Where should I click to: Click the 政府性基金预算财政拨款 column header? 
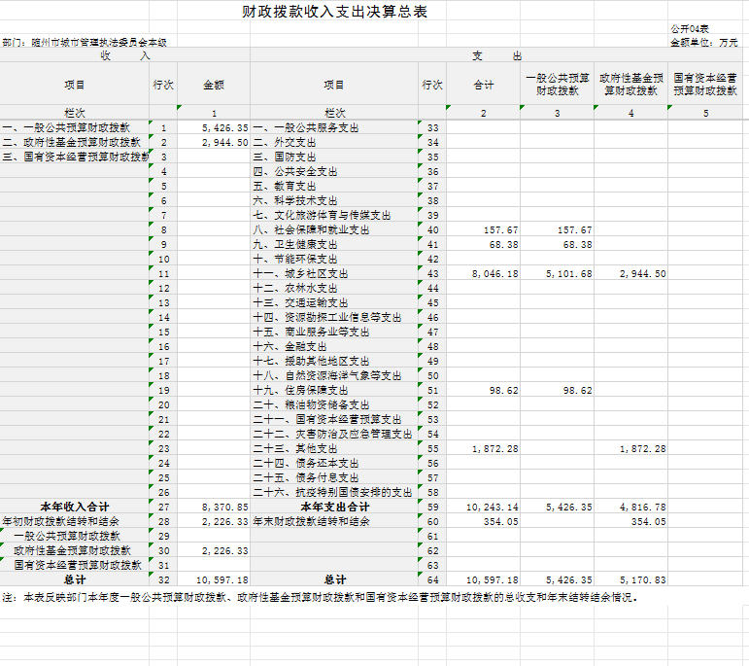(x=631, y=84)
